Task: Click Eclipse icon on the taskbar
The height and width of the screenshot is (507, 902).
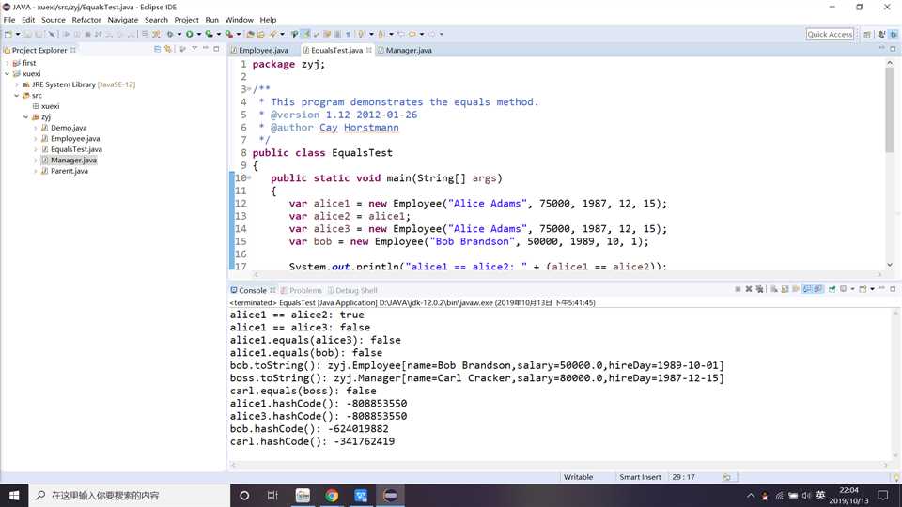Action: [x=390, y=495]
